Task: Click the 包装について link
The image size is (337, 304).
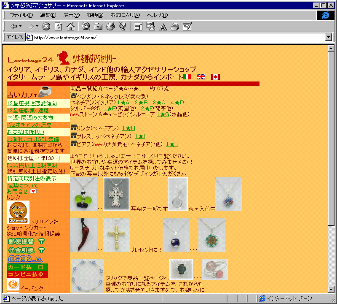Action: (23, 185)
